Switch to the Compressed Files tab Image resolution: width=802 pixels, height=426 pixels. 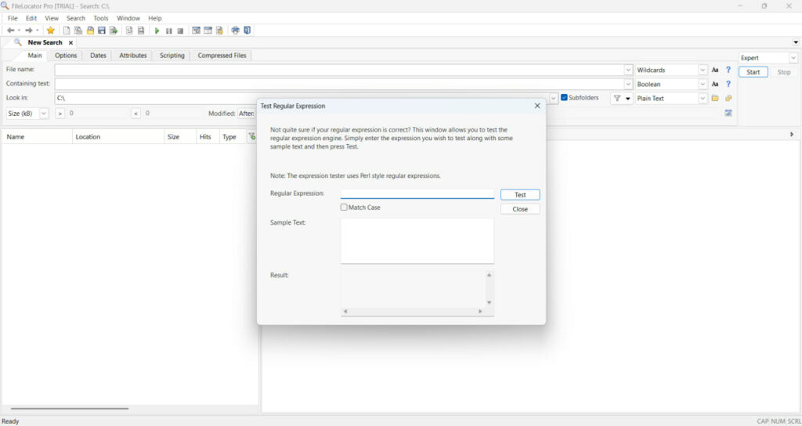coord(222,56)
